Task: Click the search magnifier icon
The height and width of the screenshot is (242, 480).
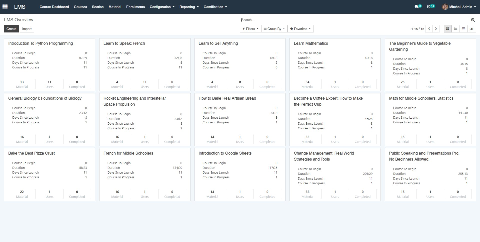Action: [473, 20]
